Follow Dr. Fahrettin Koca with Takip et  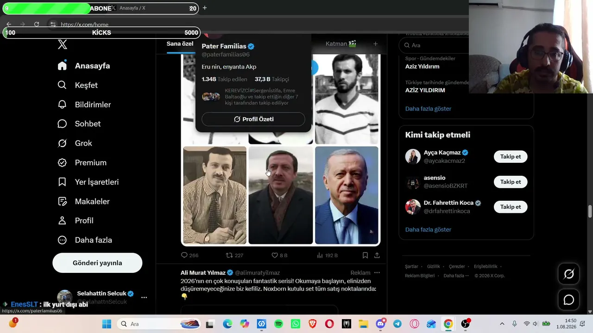(511, 207)
